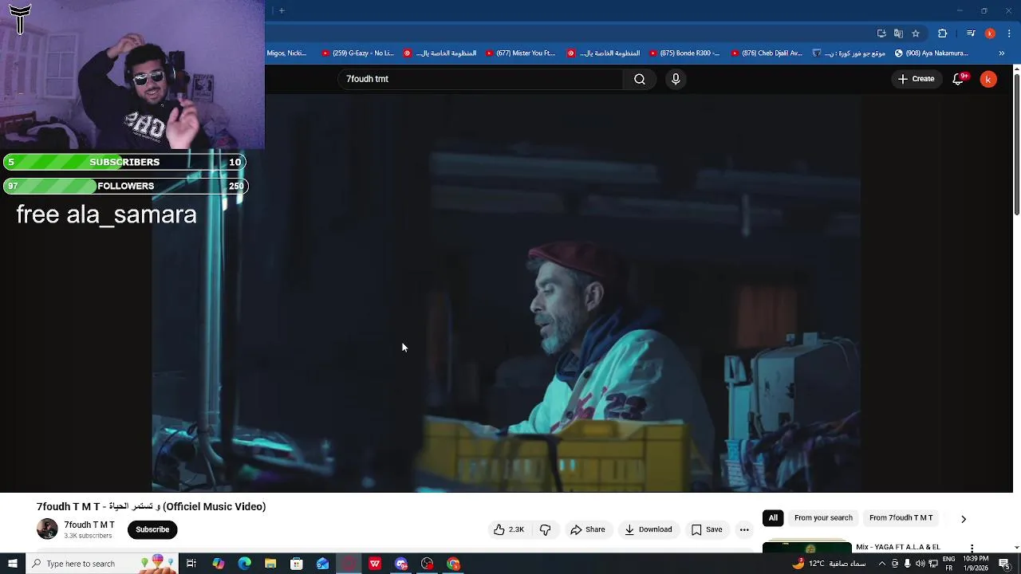Click the volume icon in system tray

tap(920, 564)
